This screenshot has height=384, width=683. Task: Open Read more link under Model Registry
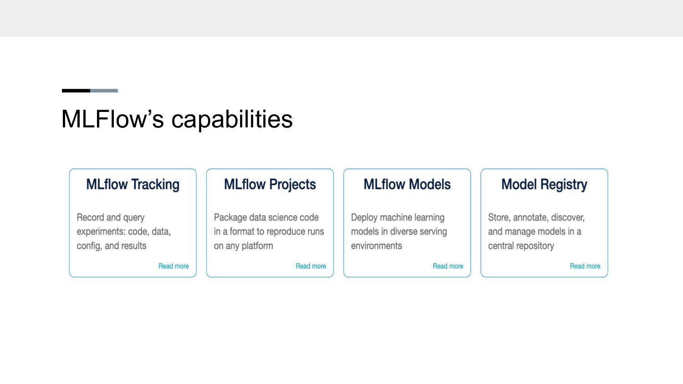(x=585, y=266)
